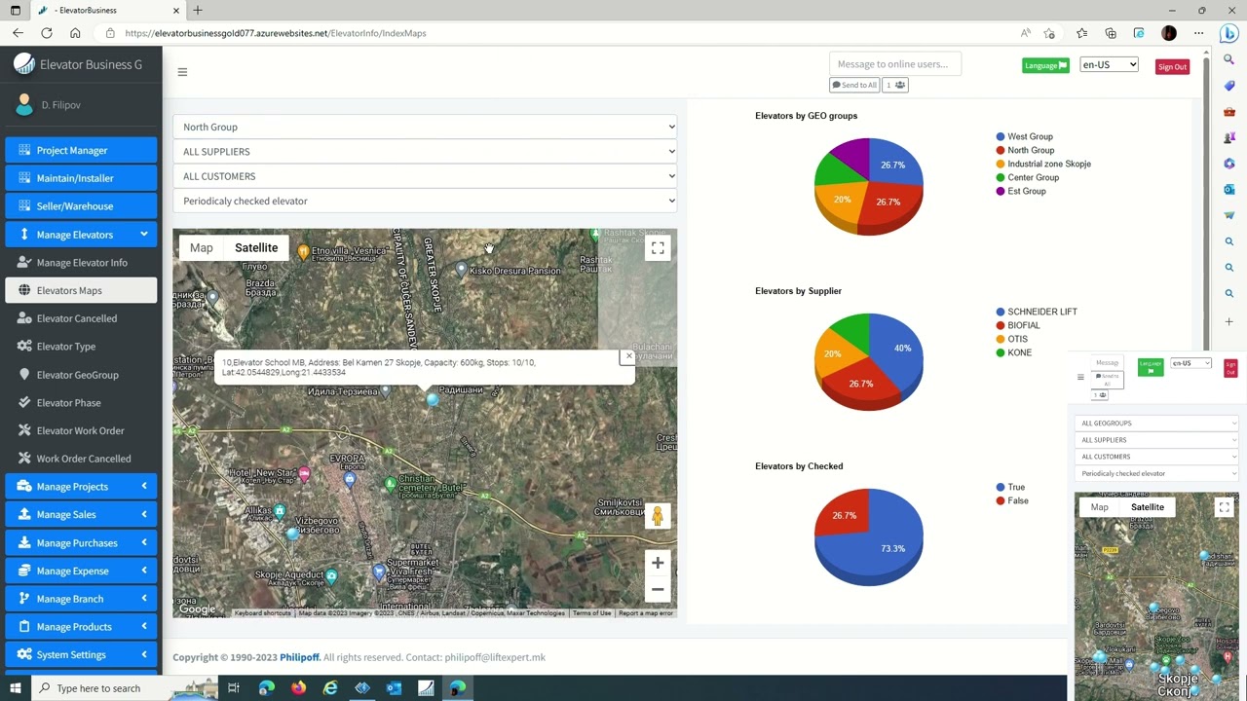
Task: Click the Message to online users field
Action: [x=895, y=64]
